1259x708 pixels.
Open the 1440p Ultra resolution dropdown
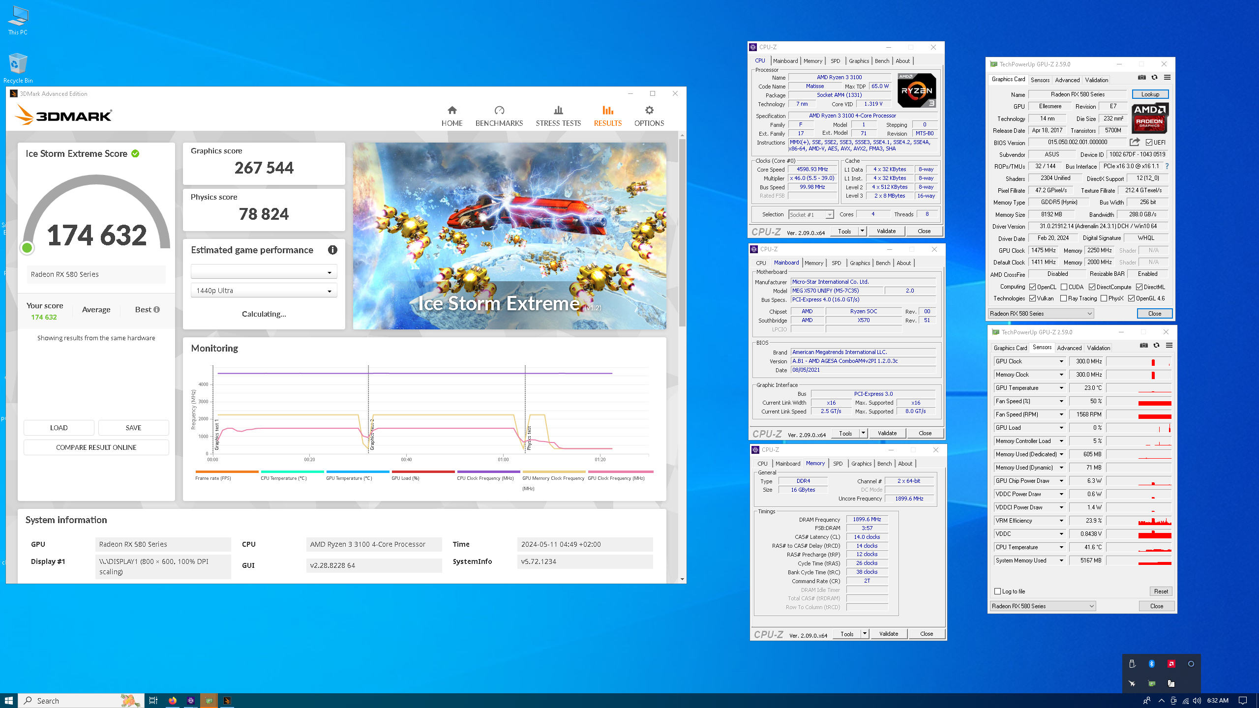264,291
